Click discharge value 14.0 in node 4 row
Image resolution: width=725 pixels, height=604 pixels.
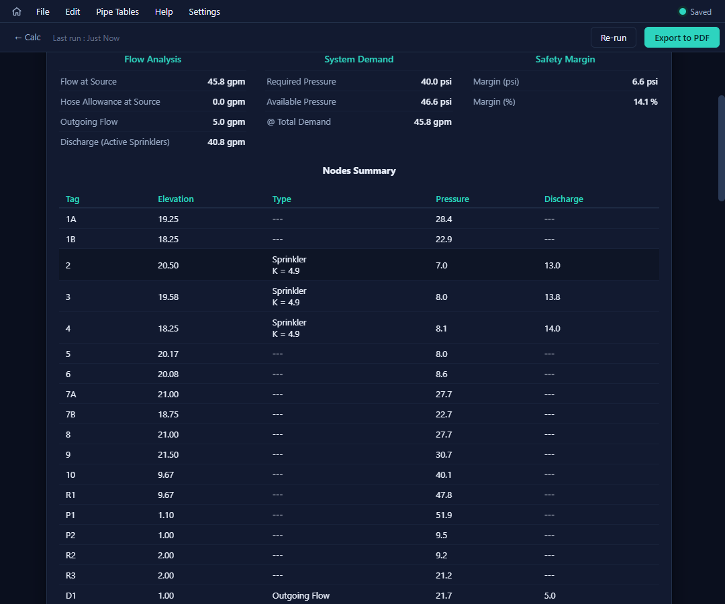[x=552, y=329]
